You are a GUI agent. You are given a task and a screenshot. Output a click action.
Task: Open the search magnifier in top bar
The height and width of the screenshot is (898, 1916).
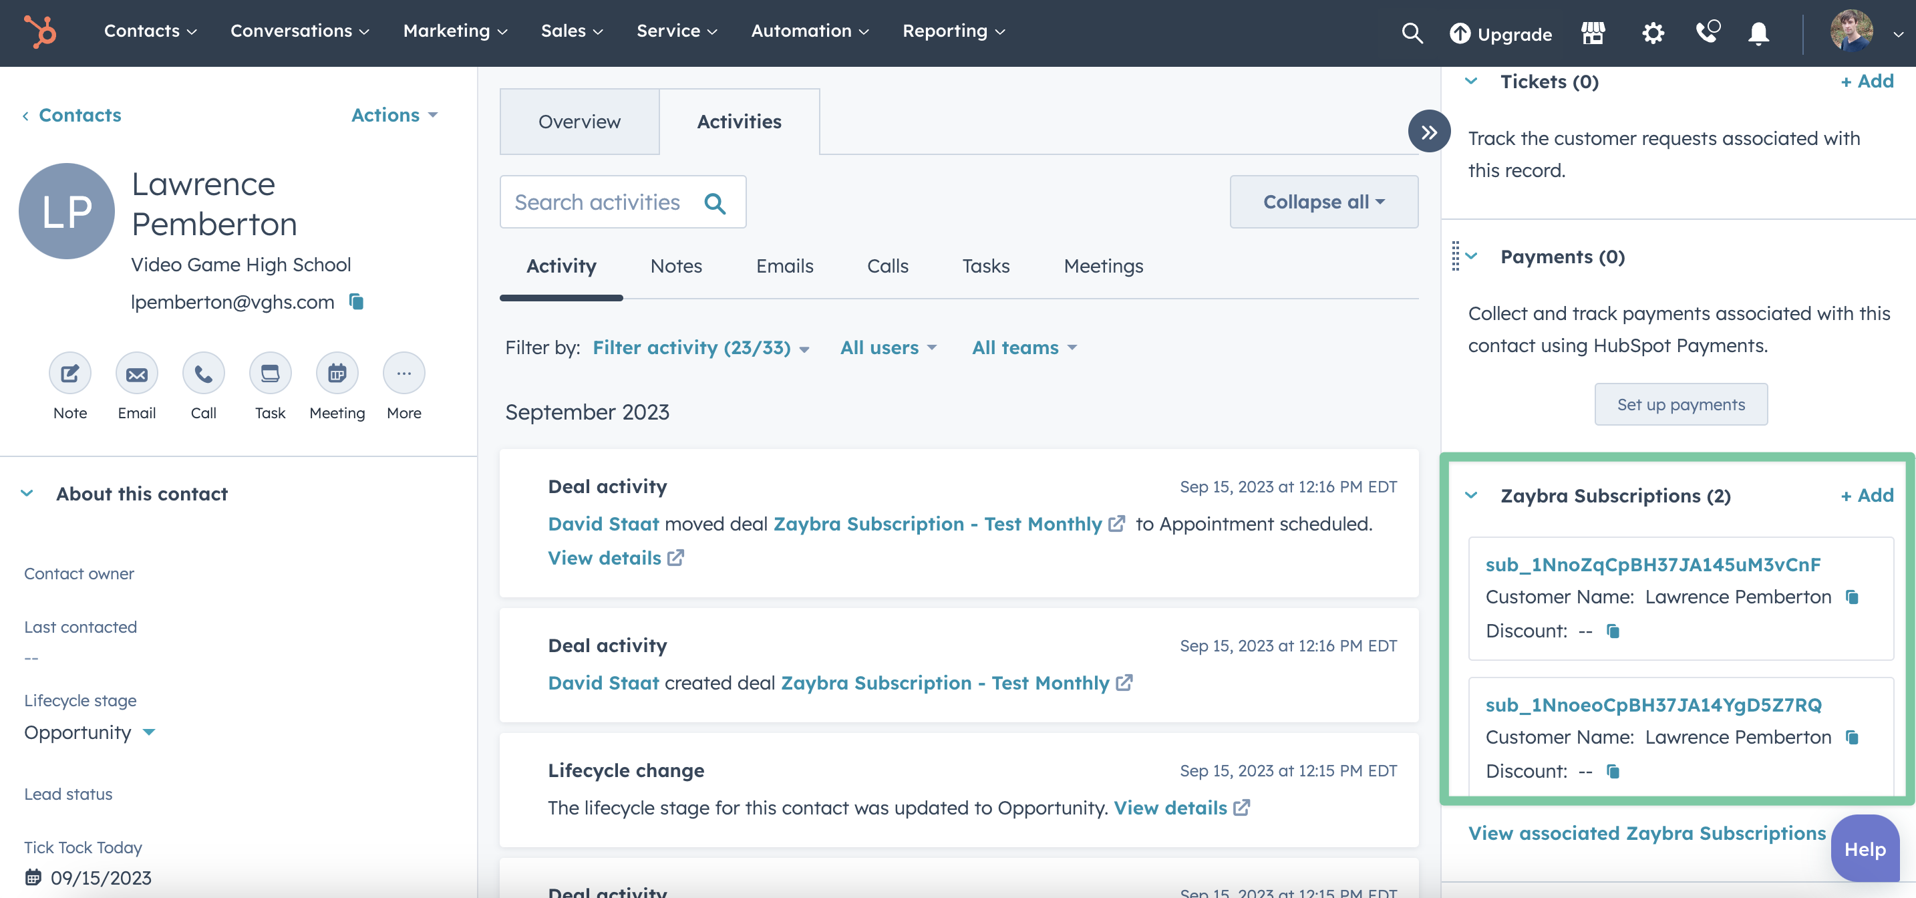click(x=1411, y=33)
